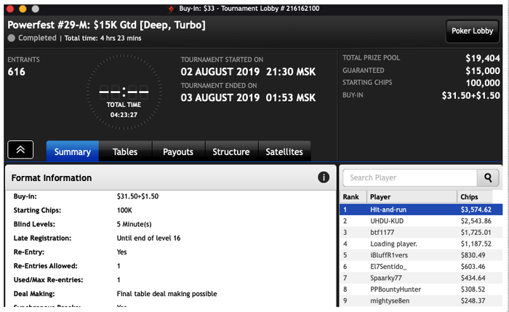Click the Format Information info icon

click(324, 177)
